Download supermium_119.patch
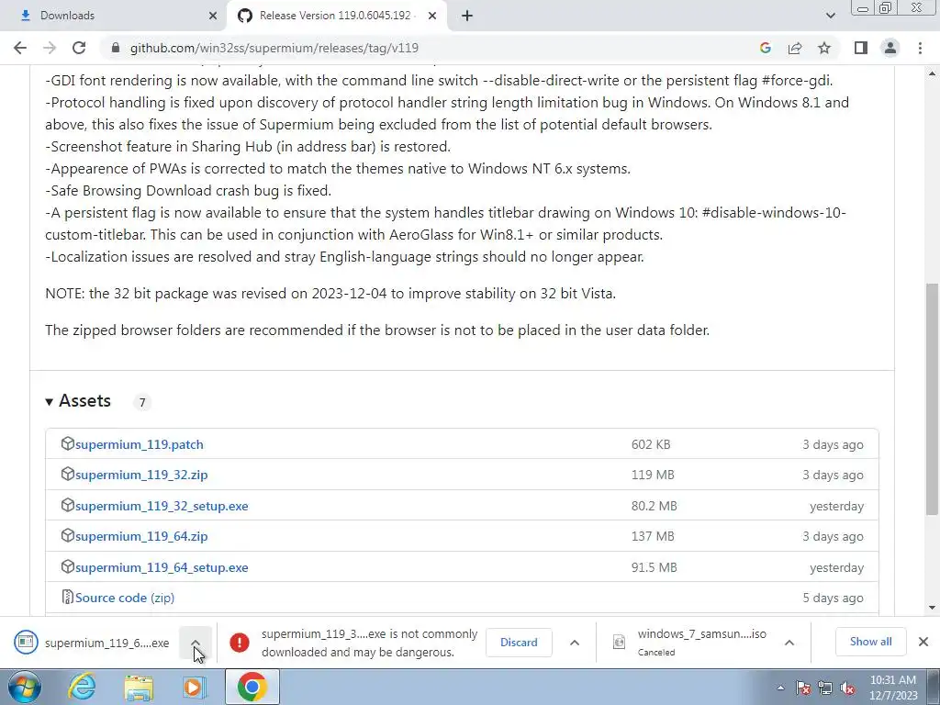This screenshot has height=705, width=940. point(140,445)
